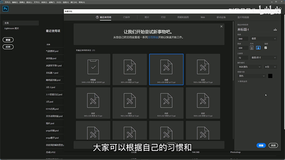Click the resolution field showing 72

[x=243, y=58]
